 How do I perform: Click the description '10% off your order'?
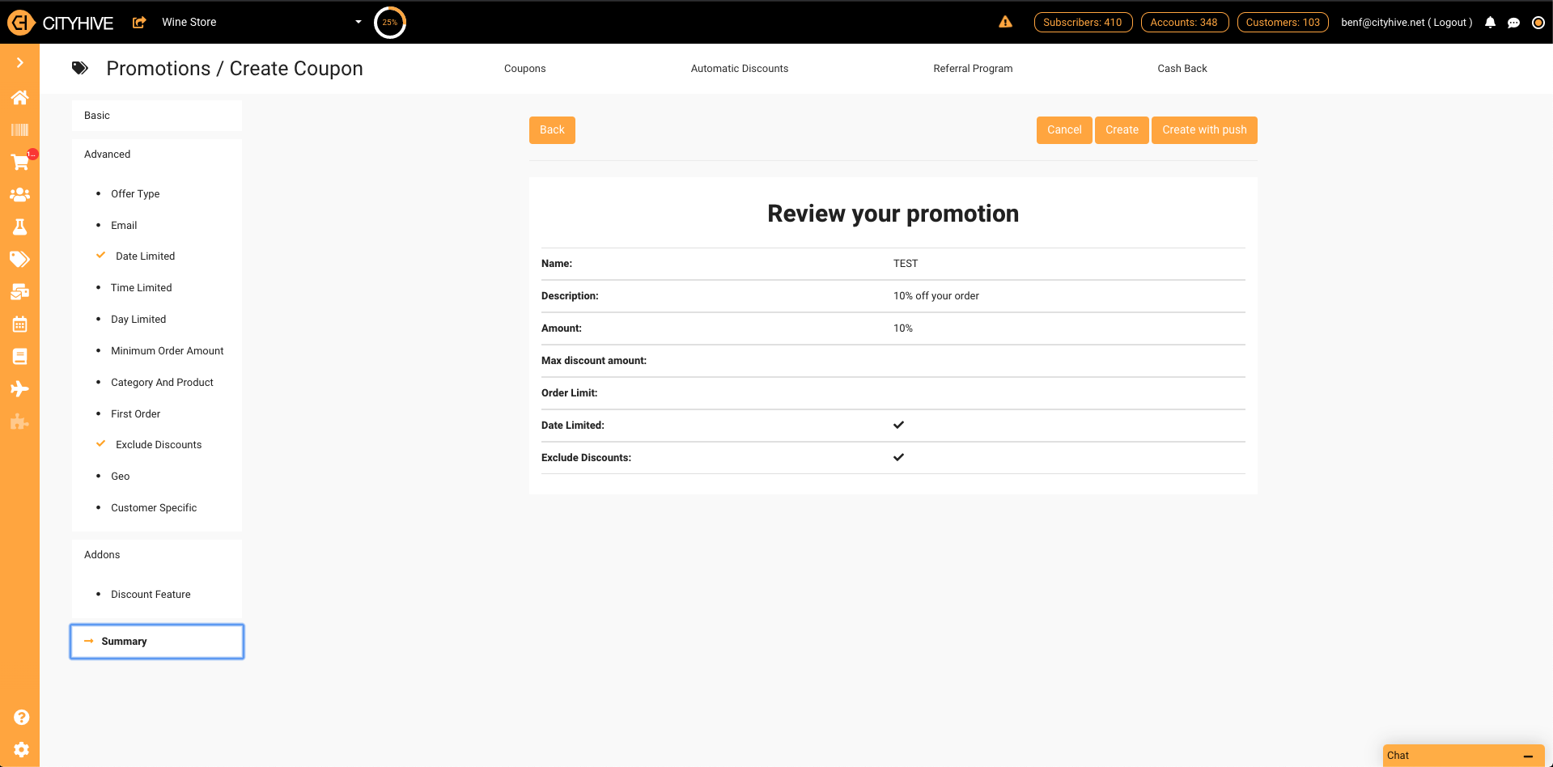(x=936, y=296)
